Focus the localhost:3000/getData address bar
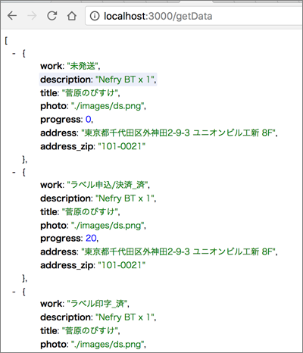The height and width of the screenshot is (353, 303). coord(194,16)
